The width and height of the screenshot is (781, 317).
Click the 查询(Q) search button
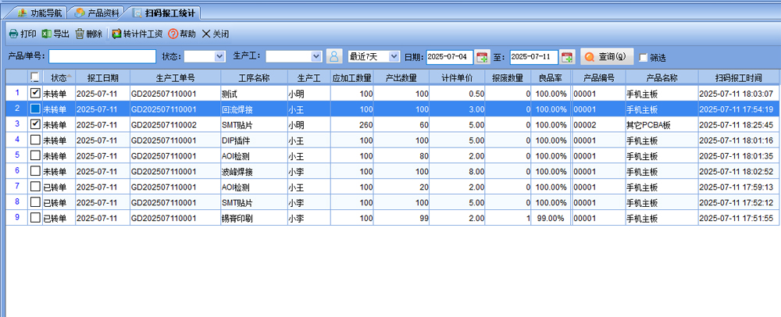(x=607, y=56)
